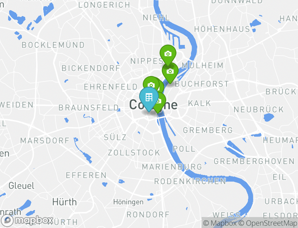Click the Cologne city label

click(153, 105)
